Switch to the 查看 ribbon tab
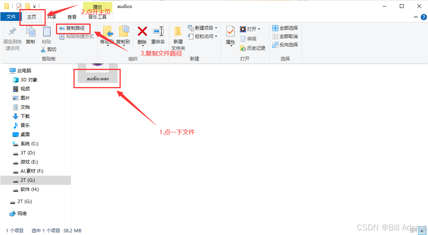428x235 pixels. pos(72,17)
